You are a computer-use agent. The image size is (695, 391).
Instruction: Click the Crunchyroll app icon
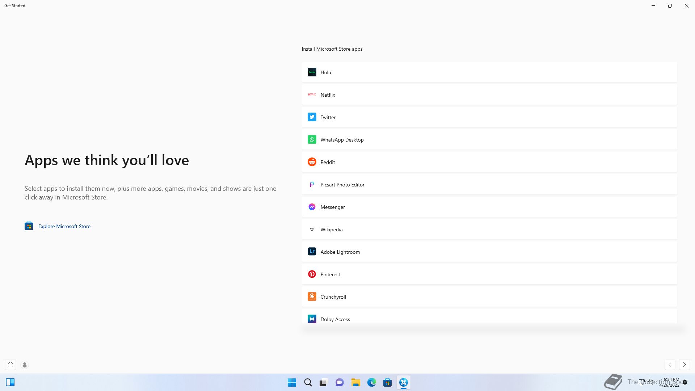tap(312, 297)
